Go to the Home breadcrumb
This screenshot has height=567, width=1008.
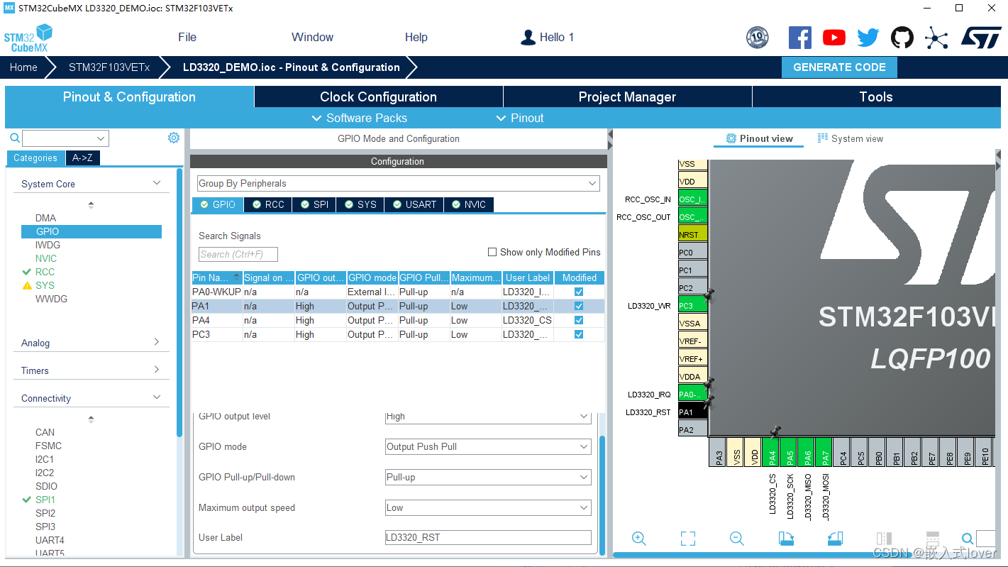coord(23,67)
